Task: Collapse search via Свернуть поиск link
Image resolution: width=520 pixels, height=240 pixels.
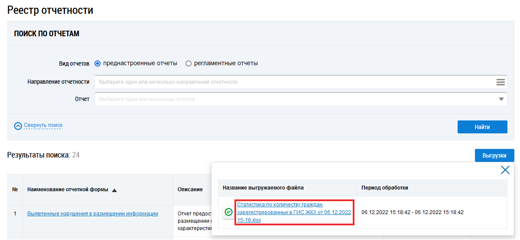Action: point(43,126)
